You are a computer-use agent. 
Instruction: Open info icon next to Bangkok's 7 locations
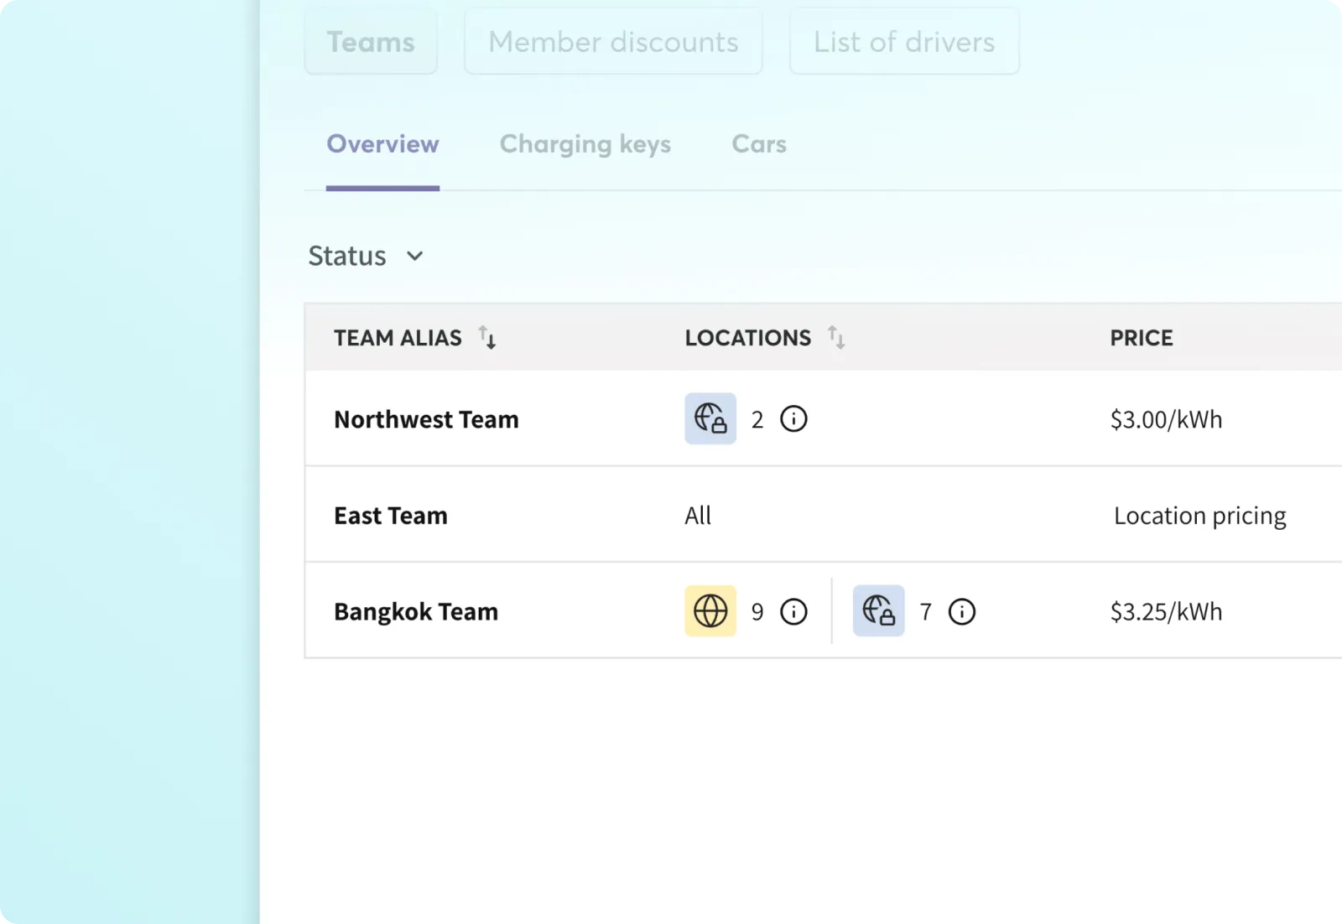[961, 611]
